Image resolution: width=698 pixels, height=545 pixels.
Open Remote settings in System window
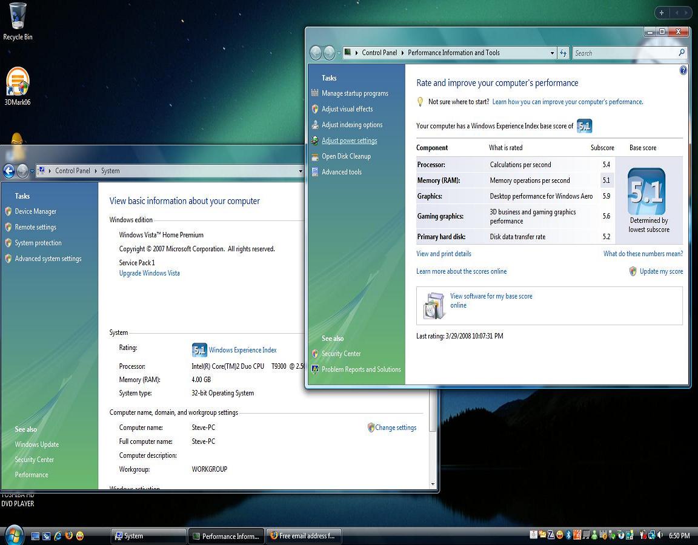[36, 227]
